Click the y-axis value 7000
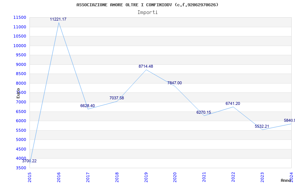 (21, 102)
